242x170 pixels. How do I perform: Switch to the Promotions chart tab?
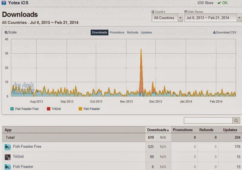pos(117,32)
